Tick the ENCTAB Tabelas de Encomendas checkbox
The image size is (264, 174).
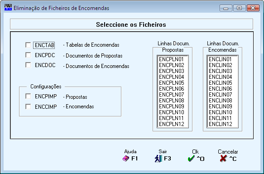pyautogui.click(x=28, y=45)
